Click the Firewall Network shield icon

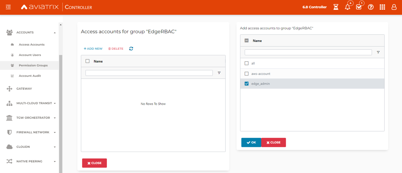point(9,132)
